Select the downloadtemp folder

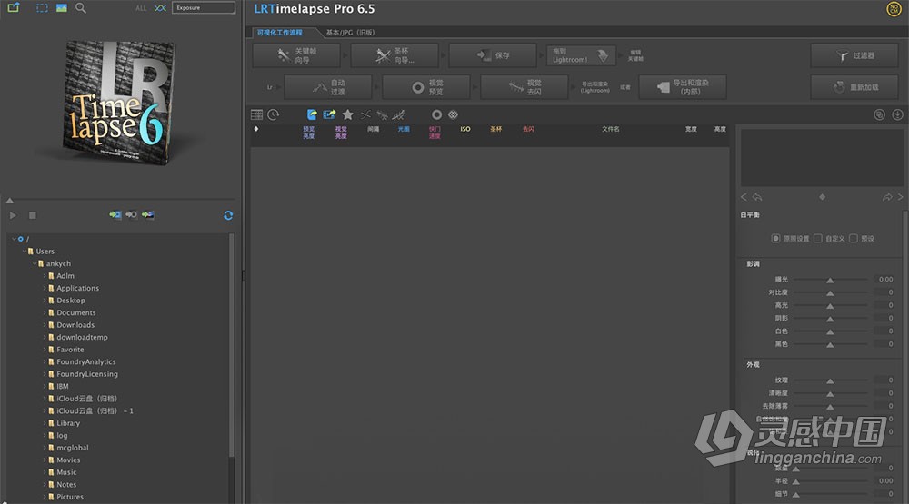82,337
